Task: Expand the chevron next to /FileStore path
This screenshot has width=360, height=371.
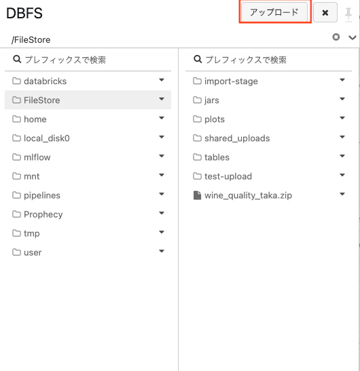Action: (x=353, y=37)
